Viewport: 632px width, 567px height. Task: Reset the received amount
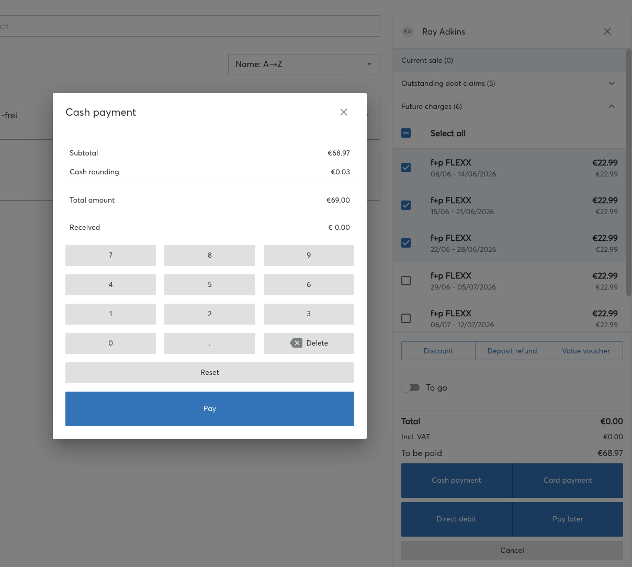210,373
